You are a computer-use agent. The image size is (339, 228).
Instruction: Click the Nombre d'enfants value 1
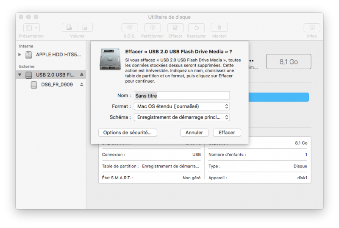coord(306,154)
